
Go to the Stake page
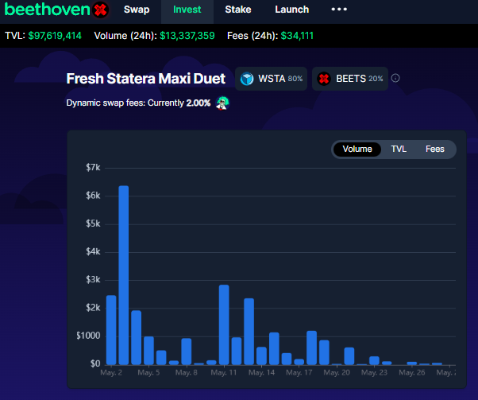click(x=238, y=10)
